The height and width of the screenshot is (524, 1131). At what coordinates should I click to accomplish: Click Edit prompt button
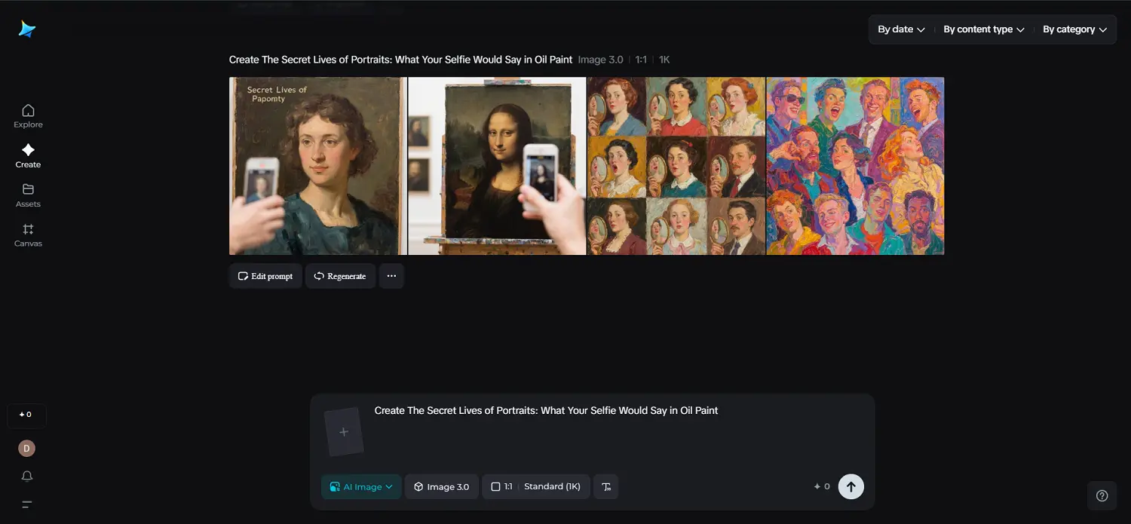pos(265,276)
